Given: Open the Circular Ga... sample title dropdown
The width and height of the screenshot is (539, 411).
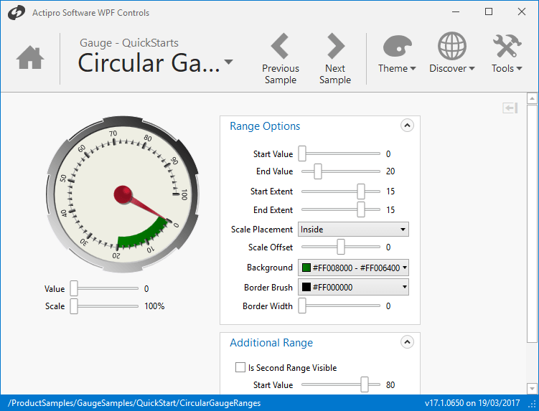Looking at the screenshot, I should click(229, 62).
